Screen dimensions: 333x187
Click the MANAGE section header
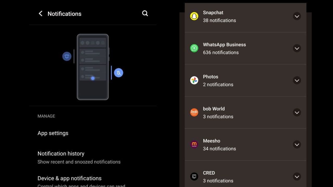[x=46, y=116]
